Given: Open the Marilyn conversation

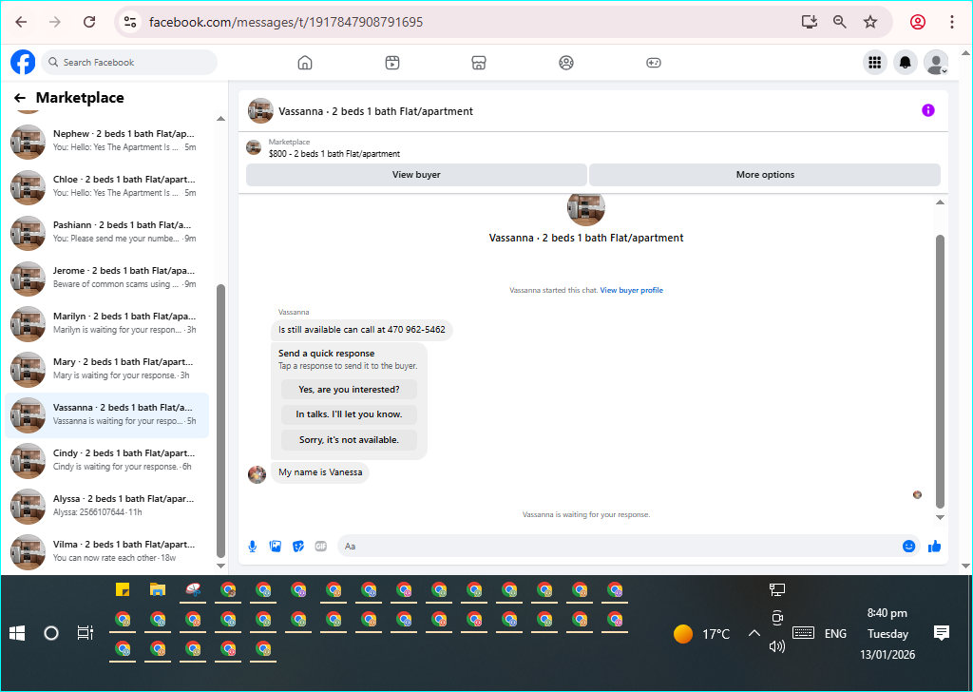Looking at the screenshot, I should pos(106,323).
